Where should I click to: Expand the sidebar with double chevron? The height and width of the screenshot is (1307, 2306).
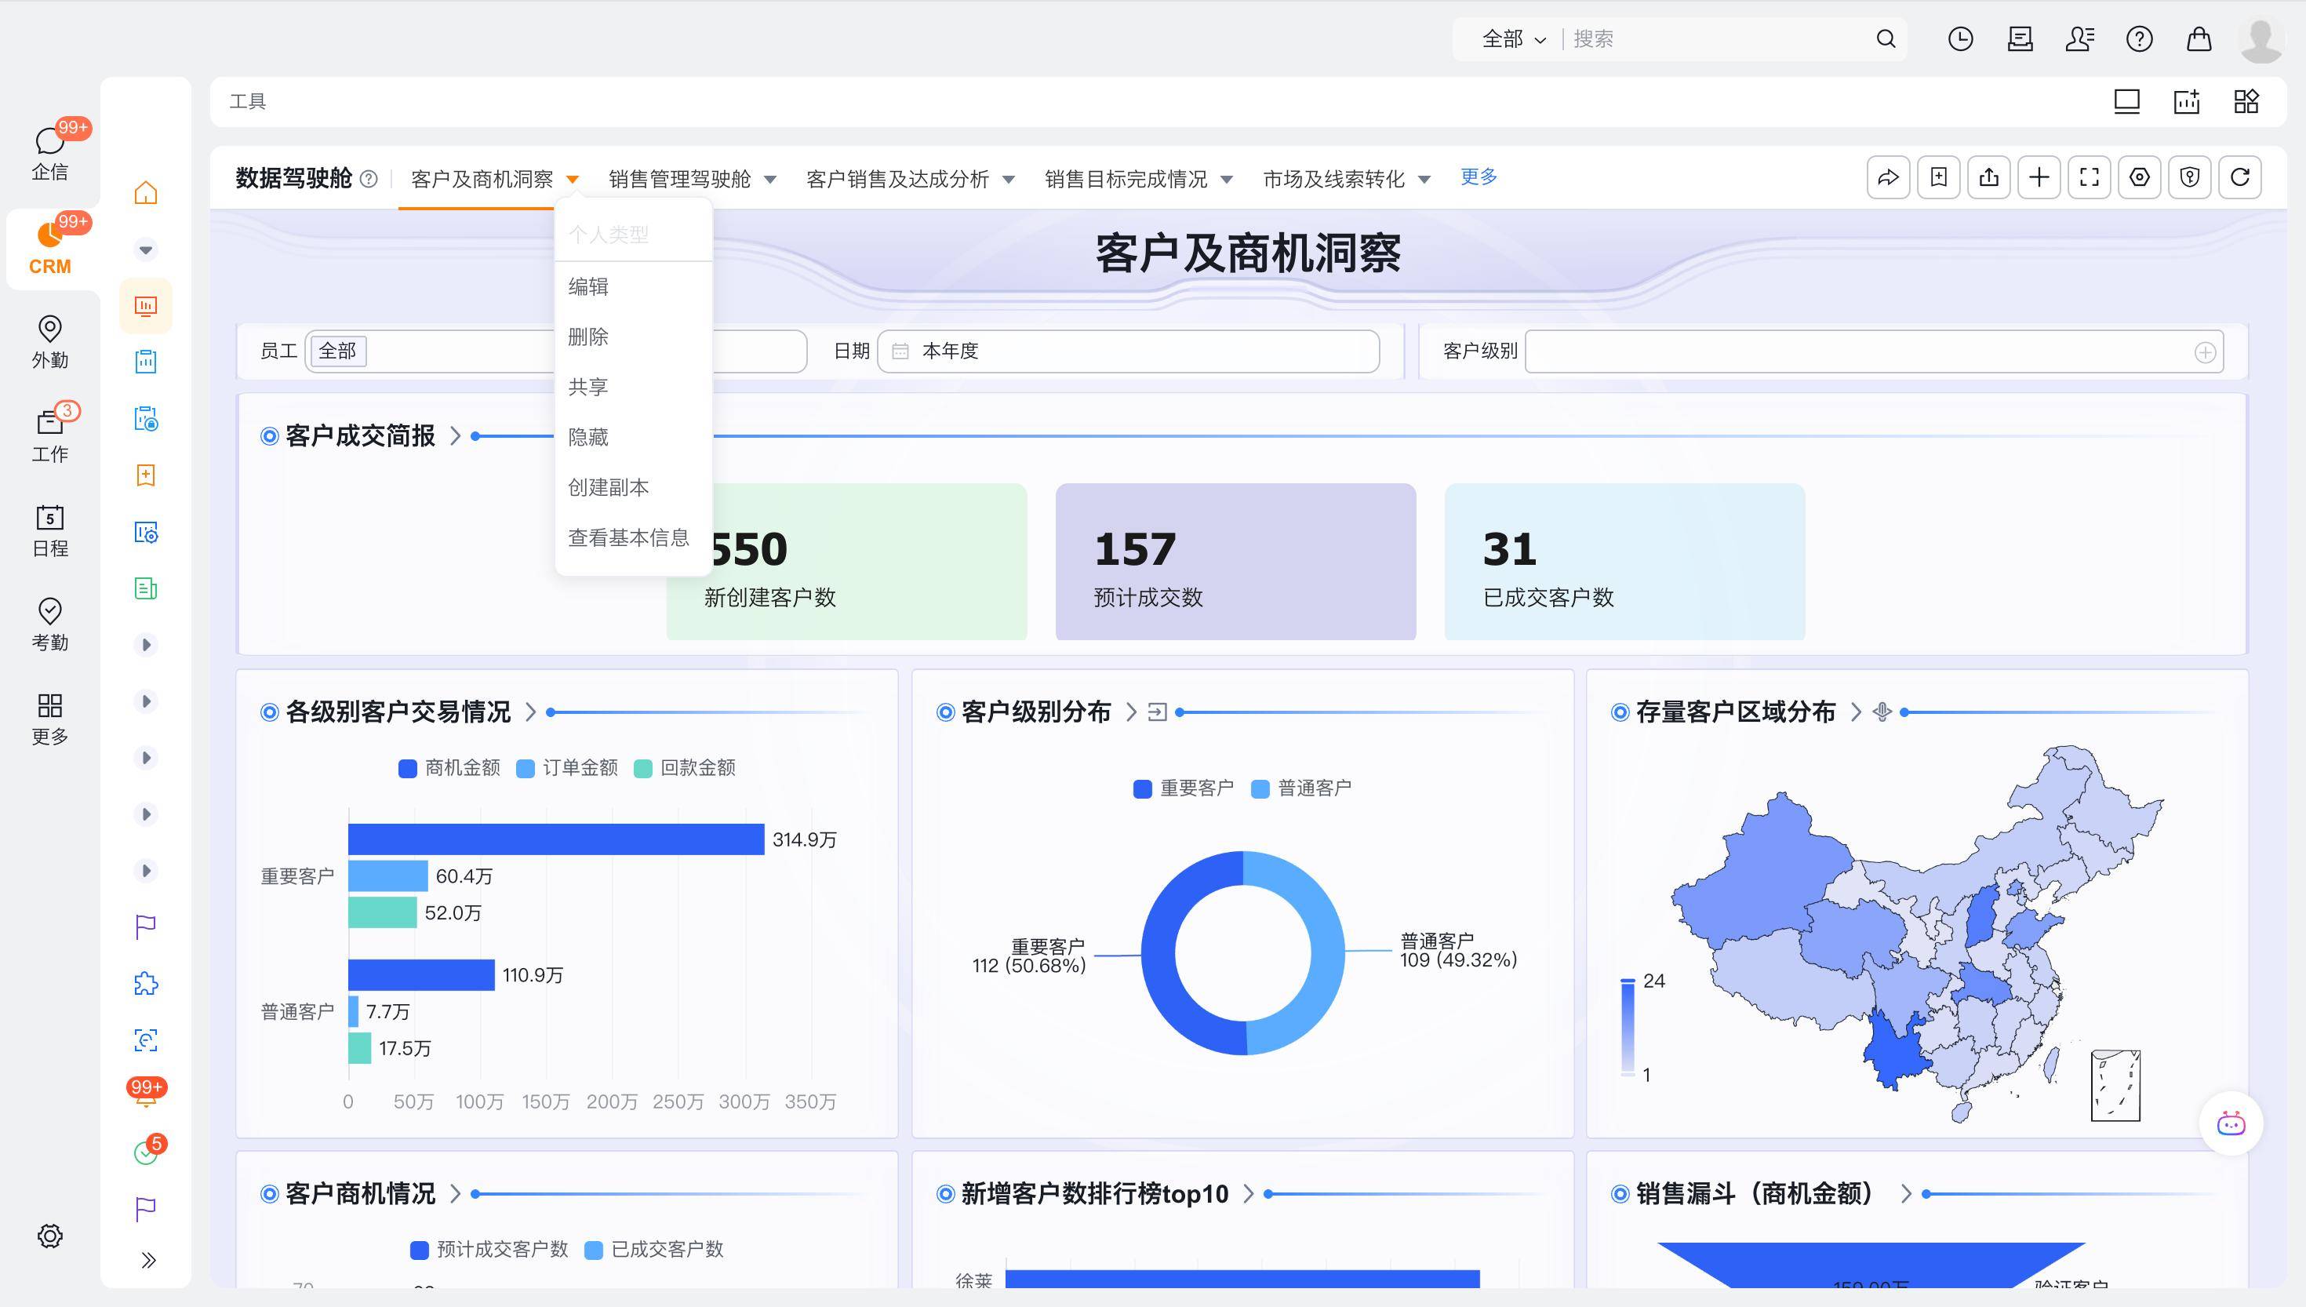(148, 1259)
